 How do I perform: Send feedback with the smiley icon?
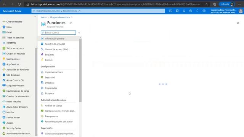pos(204,11)
